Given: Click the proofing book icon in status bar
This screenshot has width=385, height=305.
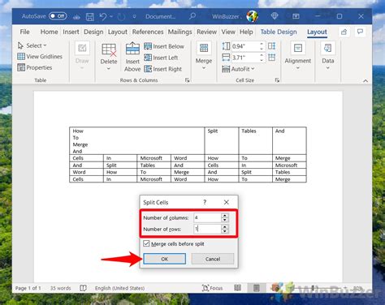Looking at the screenshot, I should coord(83,288).
